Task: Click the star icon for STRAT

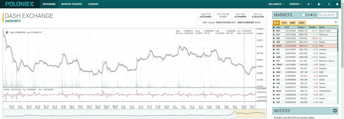Action: (274, 65)
